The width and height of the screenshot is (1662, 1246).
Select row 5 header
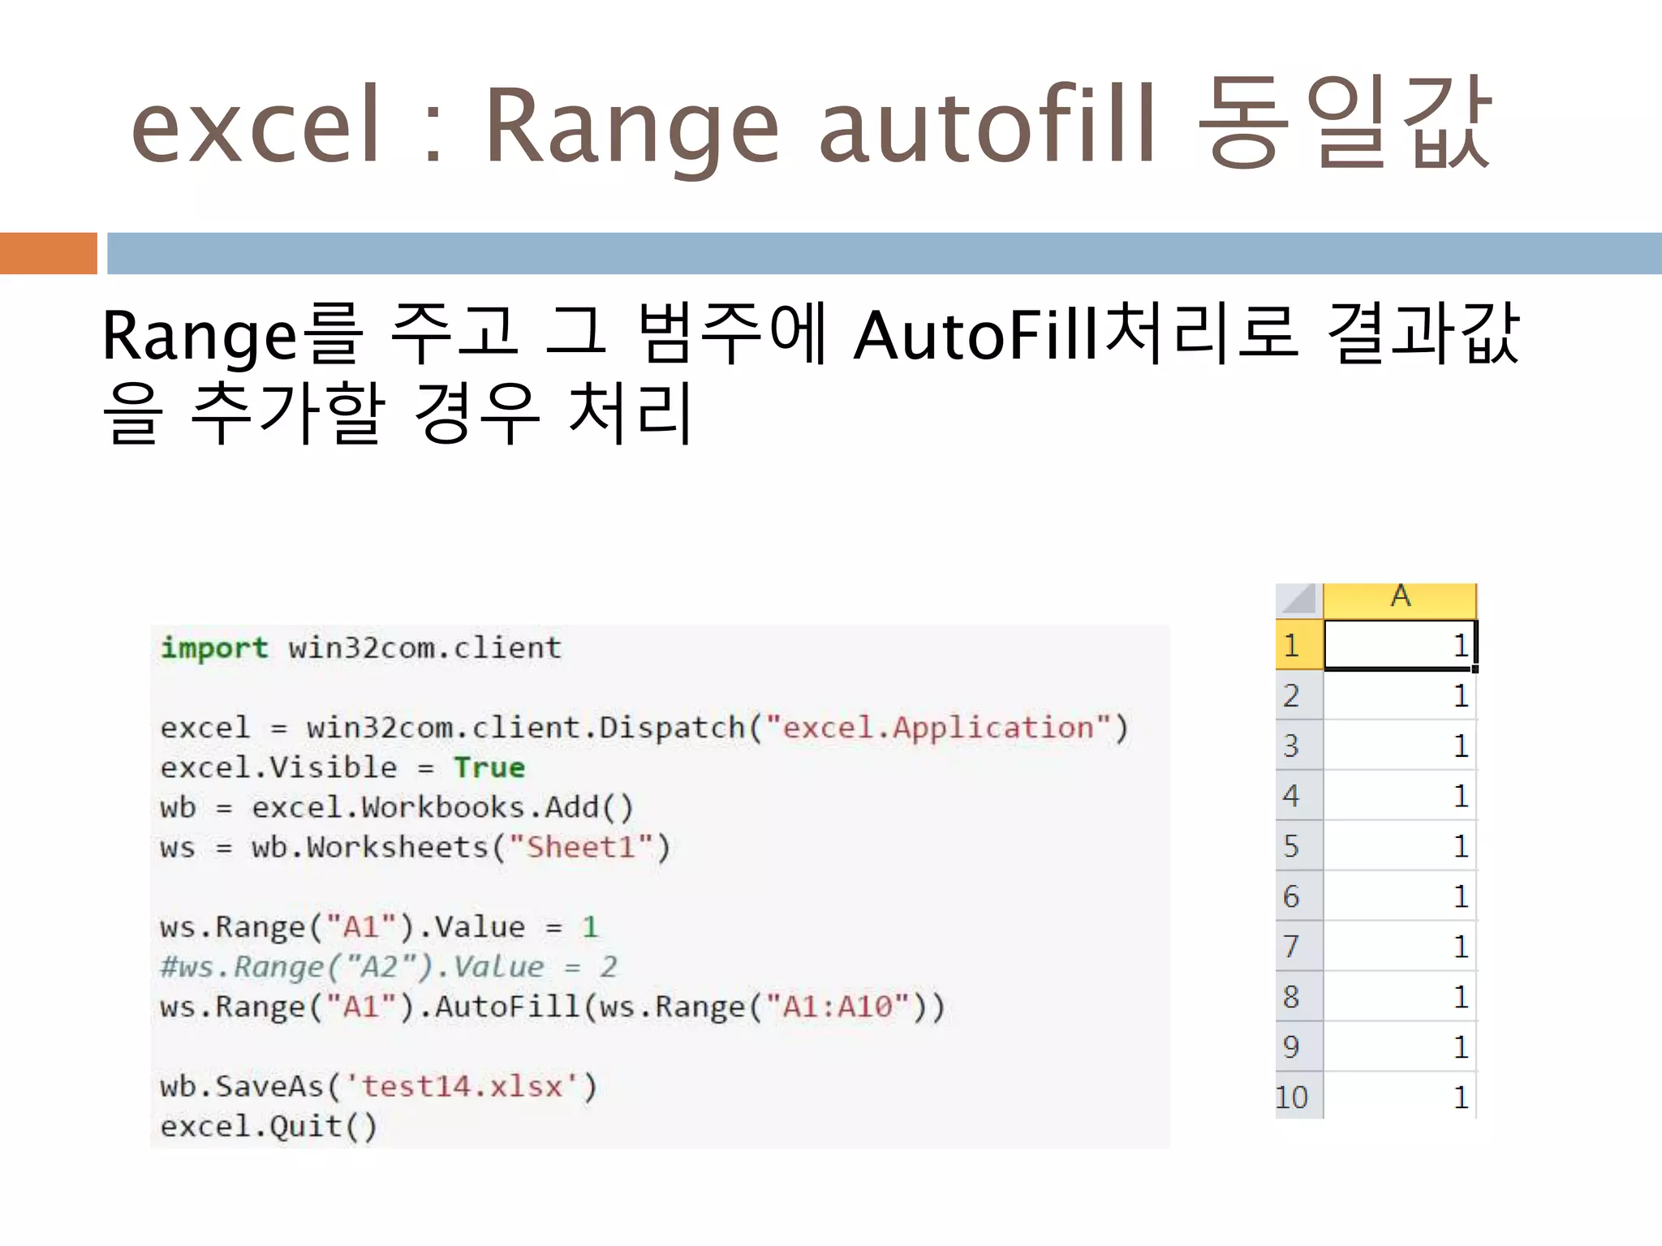(1298, 846)
